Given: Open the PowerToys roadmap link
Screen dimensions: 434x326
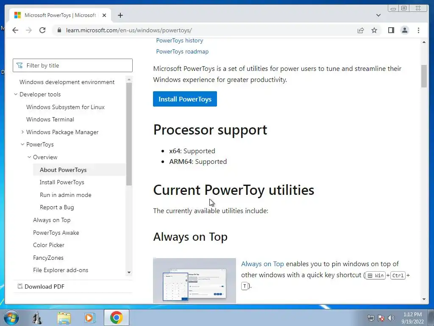Looking at the screenshot, I should [182, 51].
